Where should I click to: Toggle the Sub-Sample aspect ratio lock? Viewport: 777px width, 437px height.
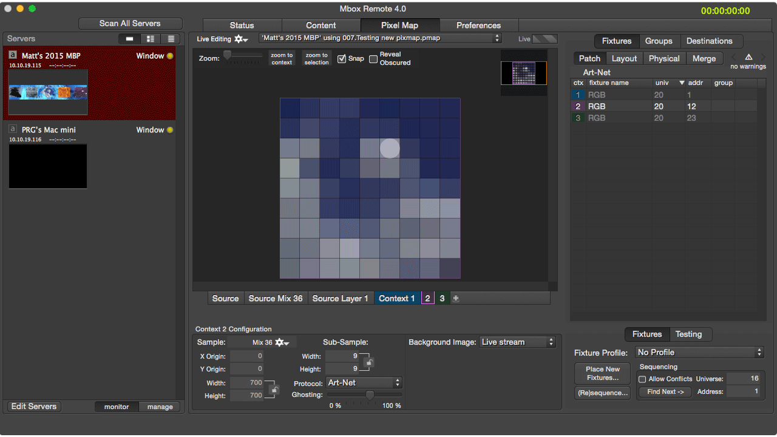coord(369,362)
